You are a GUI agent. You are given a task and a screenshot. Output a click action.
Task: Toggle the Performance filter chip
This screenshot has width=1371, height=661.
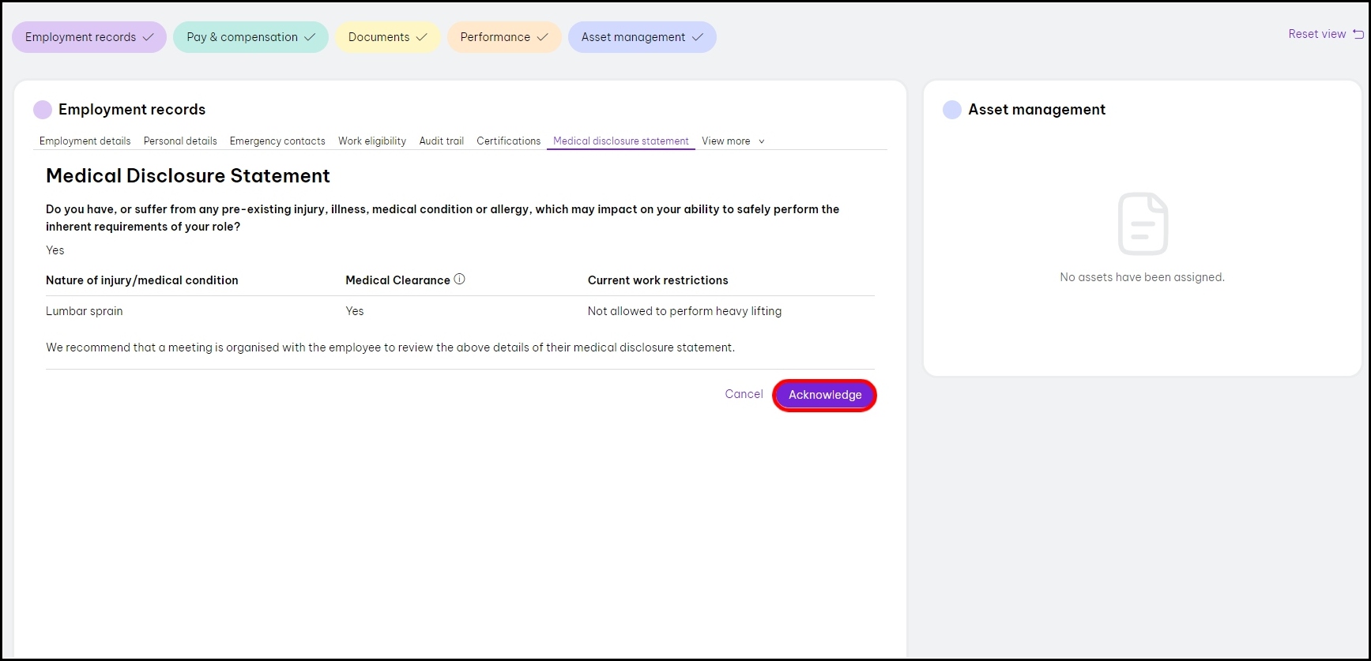point(503,37)
